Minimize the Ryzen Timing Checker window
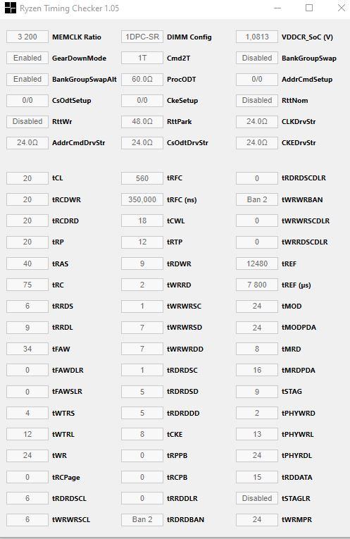The image size is (350, 539). (277, 8)
